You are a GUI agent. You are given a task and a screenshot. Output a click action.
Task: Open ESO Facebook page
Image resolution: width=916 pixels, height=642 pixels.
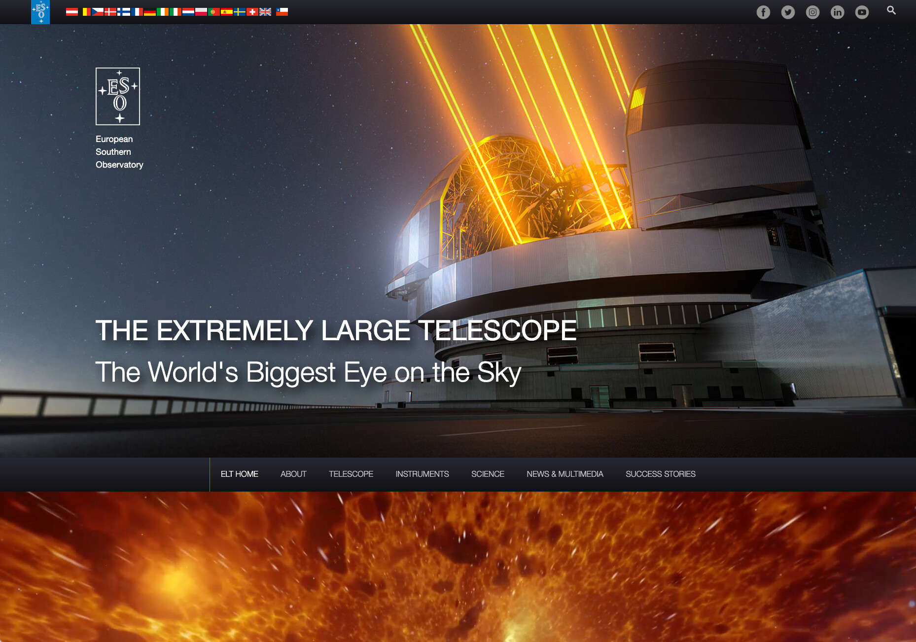pos(763,12)
